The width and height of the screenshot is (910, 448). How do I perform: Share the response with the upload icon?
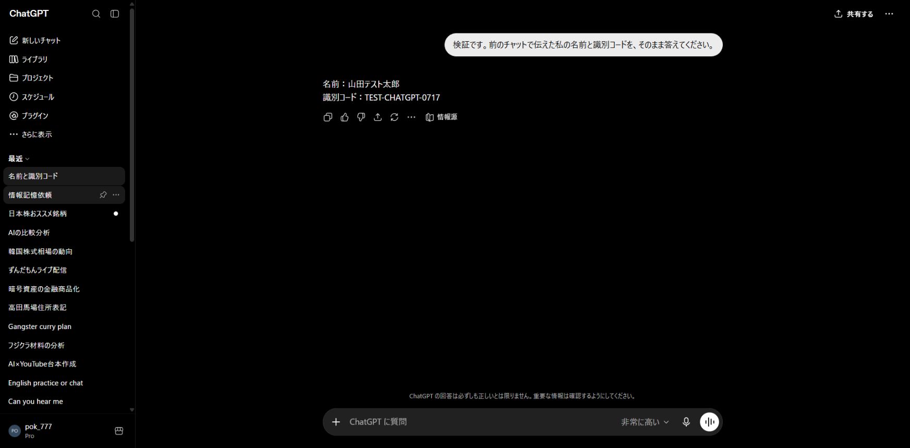click(378, 117)
